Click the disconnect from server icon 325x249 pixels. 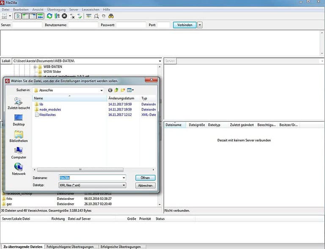(72, 16)
